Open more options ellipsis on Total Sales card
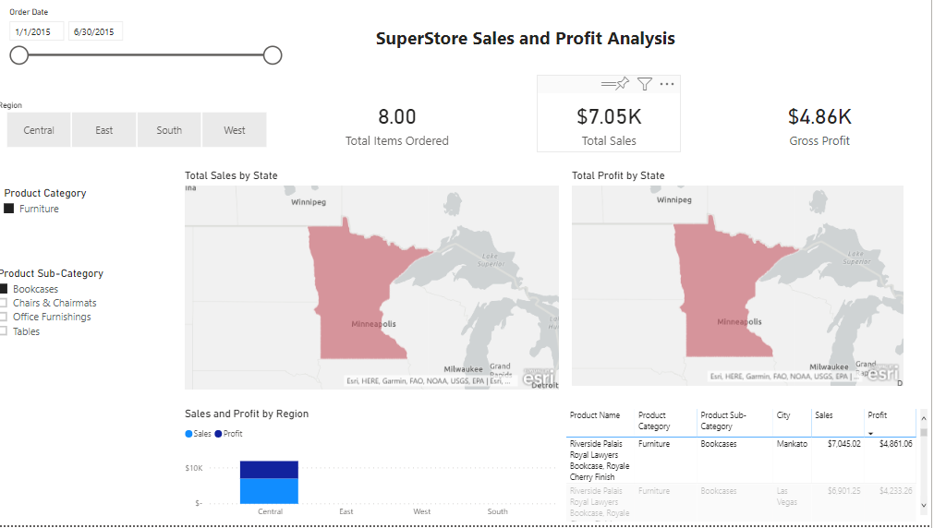 pyautogui.click(x=667, y=84)
